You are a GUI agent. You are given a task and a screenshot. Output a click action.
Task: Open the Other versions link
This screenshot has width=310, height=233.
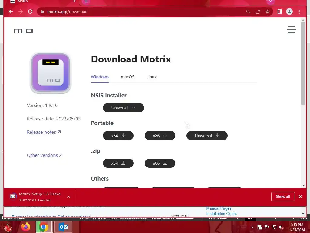45,155
